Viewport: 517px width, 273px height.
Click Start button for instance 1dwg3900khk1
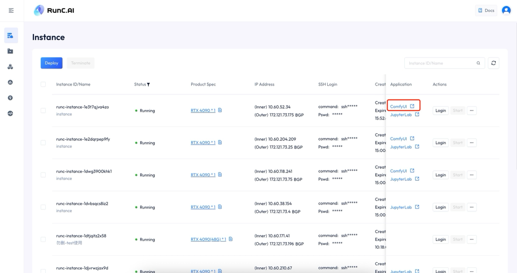pos(458,175)
